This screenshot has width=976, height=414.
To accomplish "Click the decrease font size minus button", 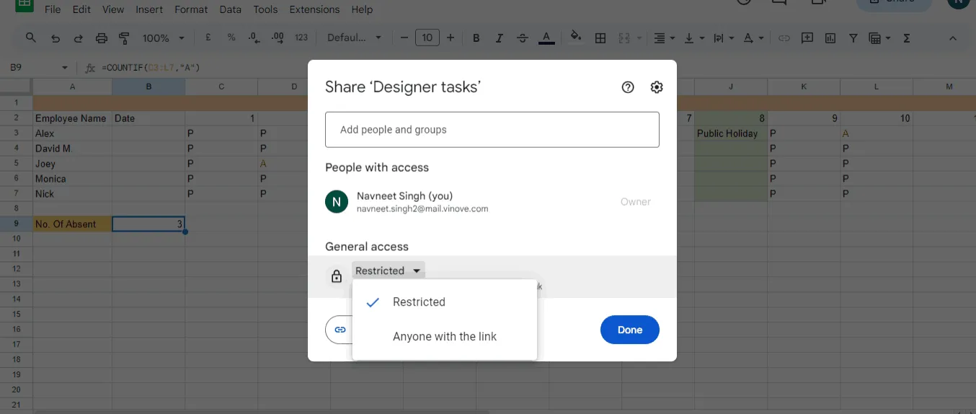I will pyautogui.click(x=404, y=38).
